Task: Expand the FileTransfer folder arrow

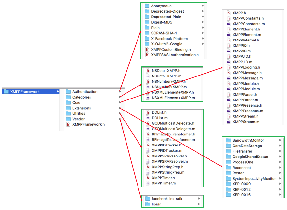Action: coord(280,151)
